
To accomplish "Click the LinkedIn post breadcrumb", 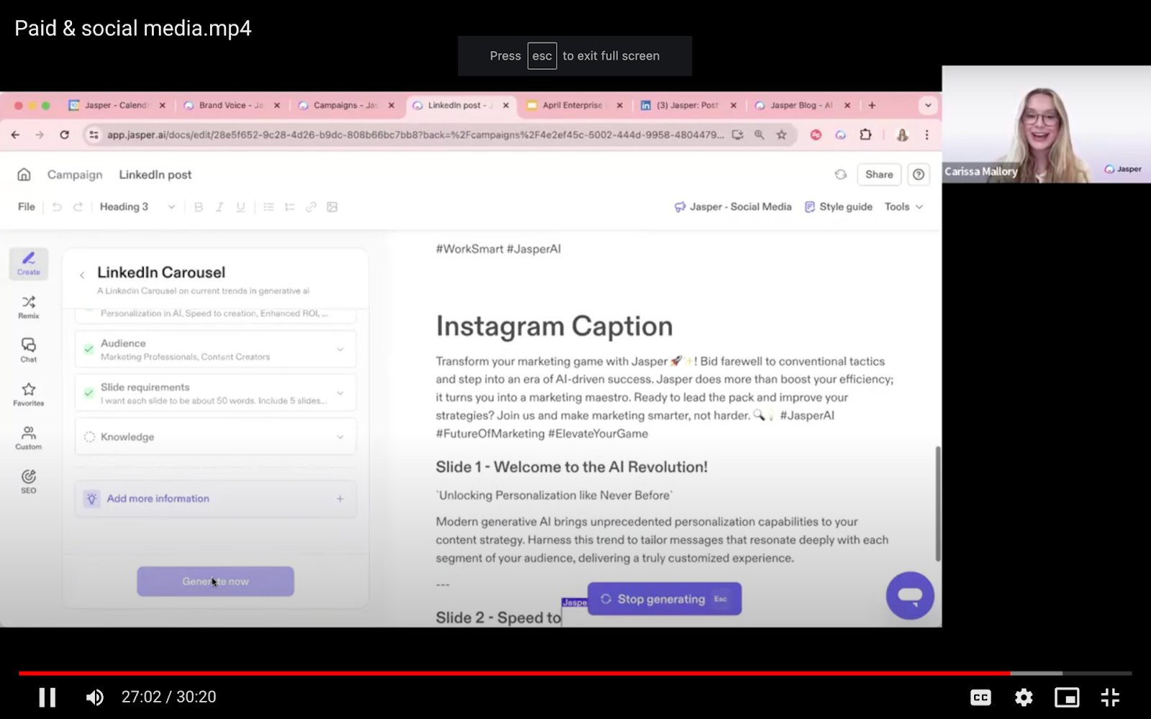I will click(155, 175).
